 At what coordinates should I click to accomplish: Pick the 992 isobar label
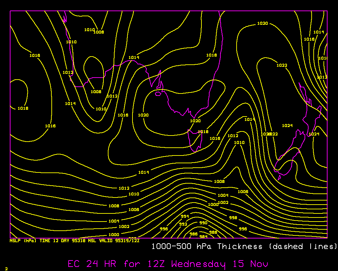[183, 224]
